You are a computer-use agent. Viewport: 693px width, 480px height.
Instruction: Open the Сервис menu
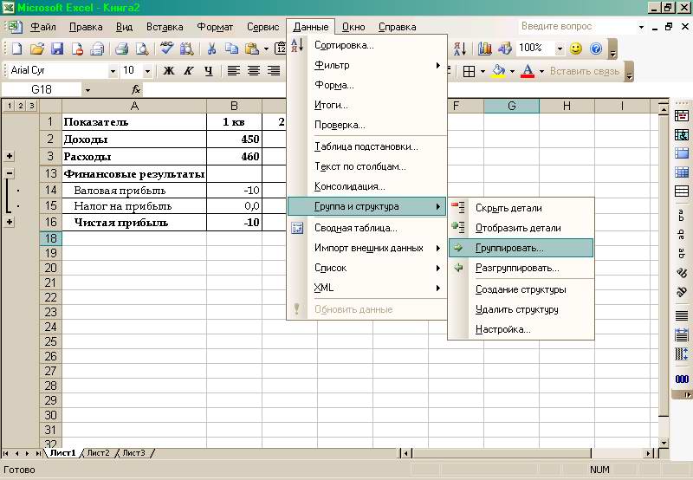pos(263,27)
